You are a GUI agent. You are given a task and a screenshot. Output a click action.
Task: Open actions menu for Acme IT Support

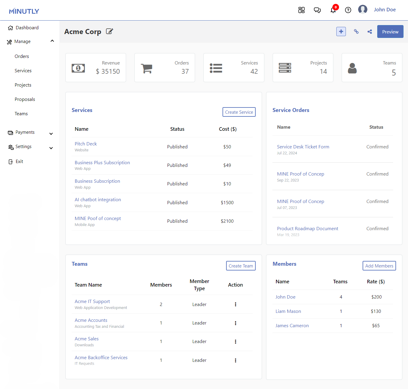click(235, 304)
